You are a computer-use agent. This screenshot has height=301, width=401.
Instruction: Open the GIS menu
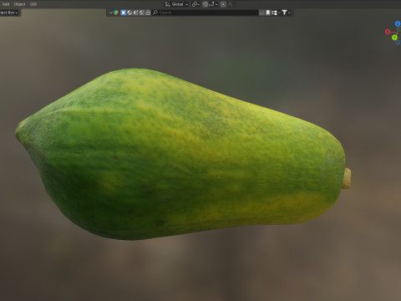[33, 4]
